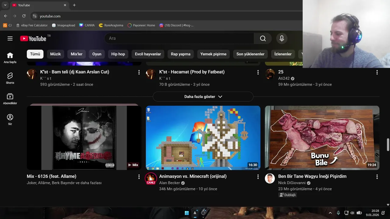Screen dimensions: 390x219
Task: Select the Oyun filter chip
Action: pyautogui.click(x=97, y=54)
